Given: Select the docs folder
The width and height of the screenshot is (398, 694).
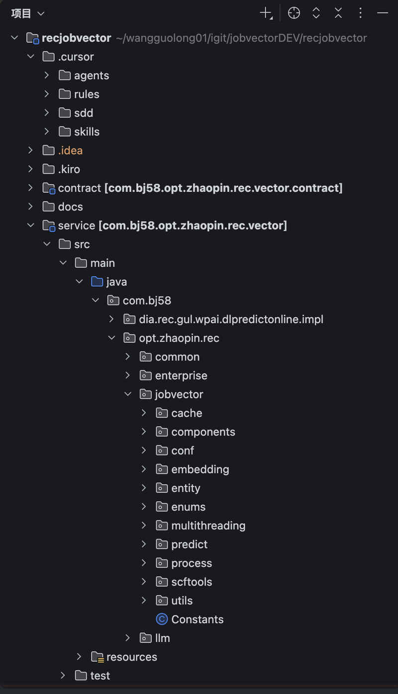Looking at the screenshot, I should (x=63, y=207).
